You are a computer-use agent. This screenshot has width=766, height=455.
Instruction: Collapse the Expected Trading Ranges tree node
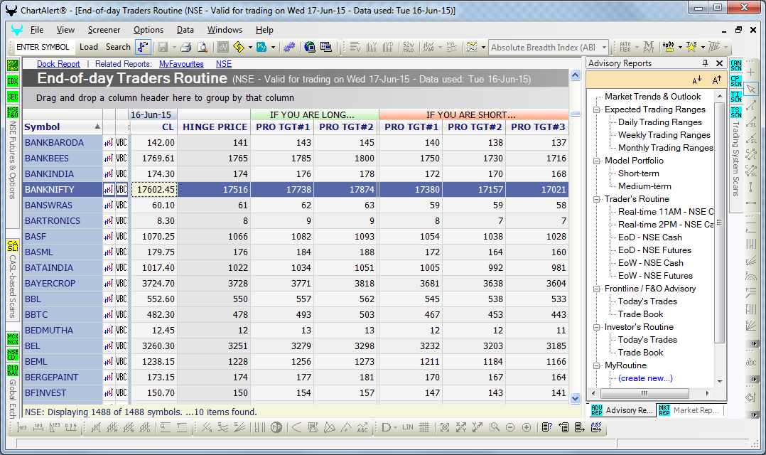(596, 109)
